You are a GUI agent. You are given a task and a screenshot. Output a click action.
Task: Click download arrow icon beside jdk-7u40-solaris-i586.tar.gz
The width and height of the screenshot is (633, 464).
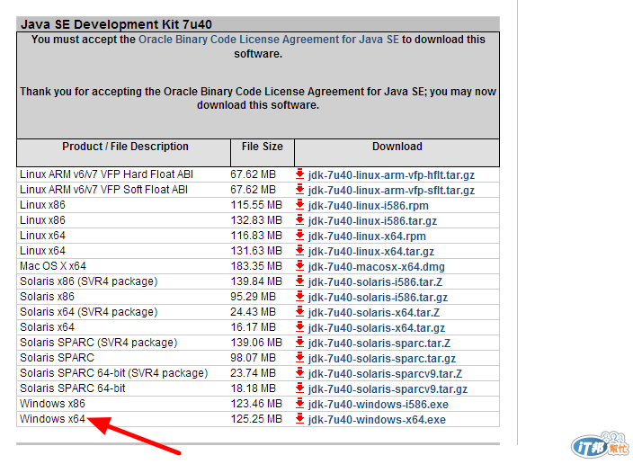pyautogui.click(x=299, y=297)
